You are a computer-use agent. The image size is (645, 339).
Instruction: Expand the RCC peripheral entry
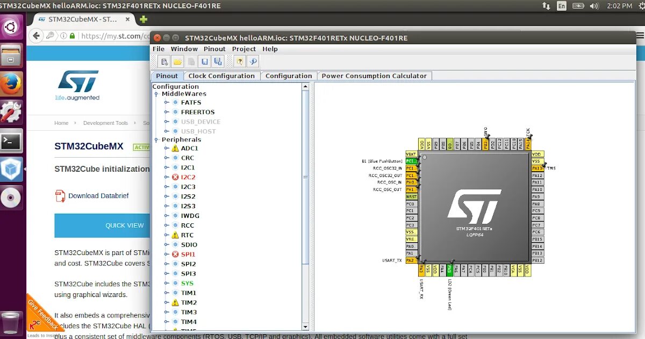[x=167, y=225]
